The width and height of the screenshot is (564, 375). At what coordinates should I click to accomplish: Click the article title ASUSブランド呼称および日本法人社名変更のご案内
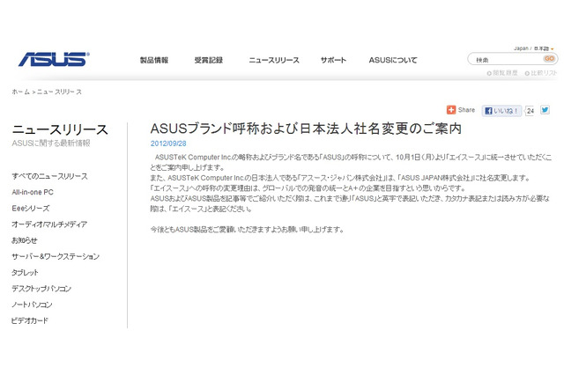click(x=306, y=129)
